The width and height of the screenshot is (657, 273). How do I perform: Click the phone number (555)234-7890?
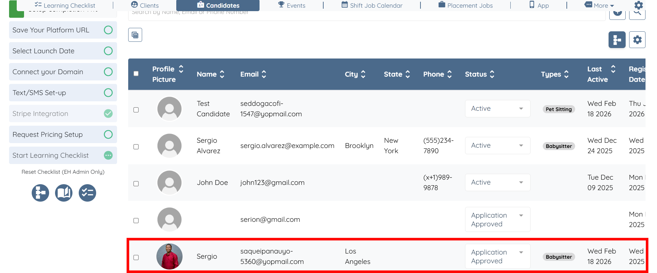[x=438, y=146]
